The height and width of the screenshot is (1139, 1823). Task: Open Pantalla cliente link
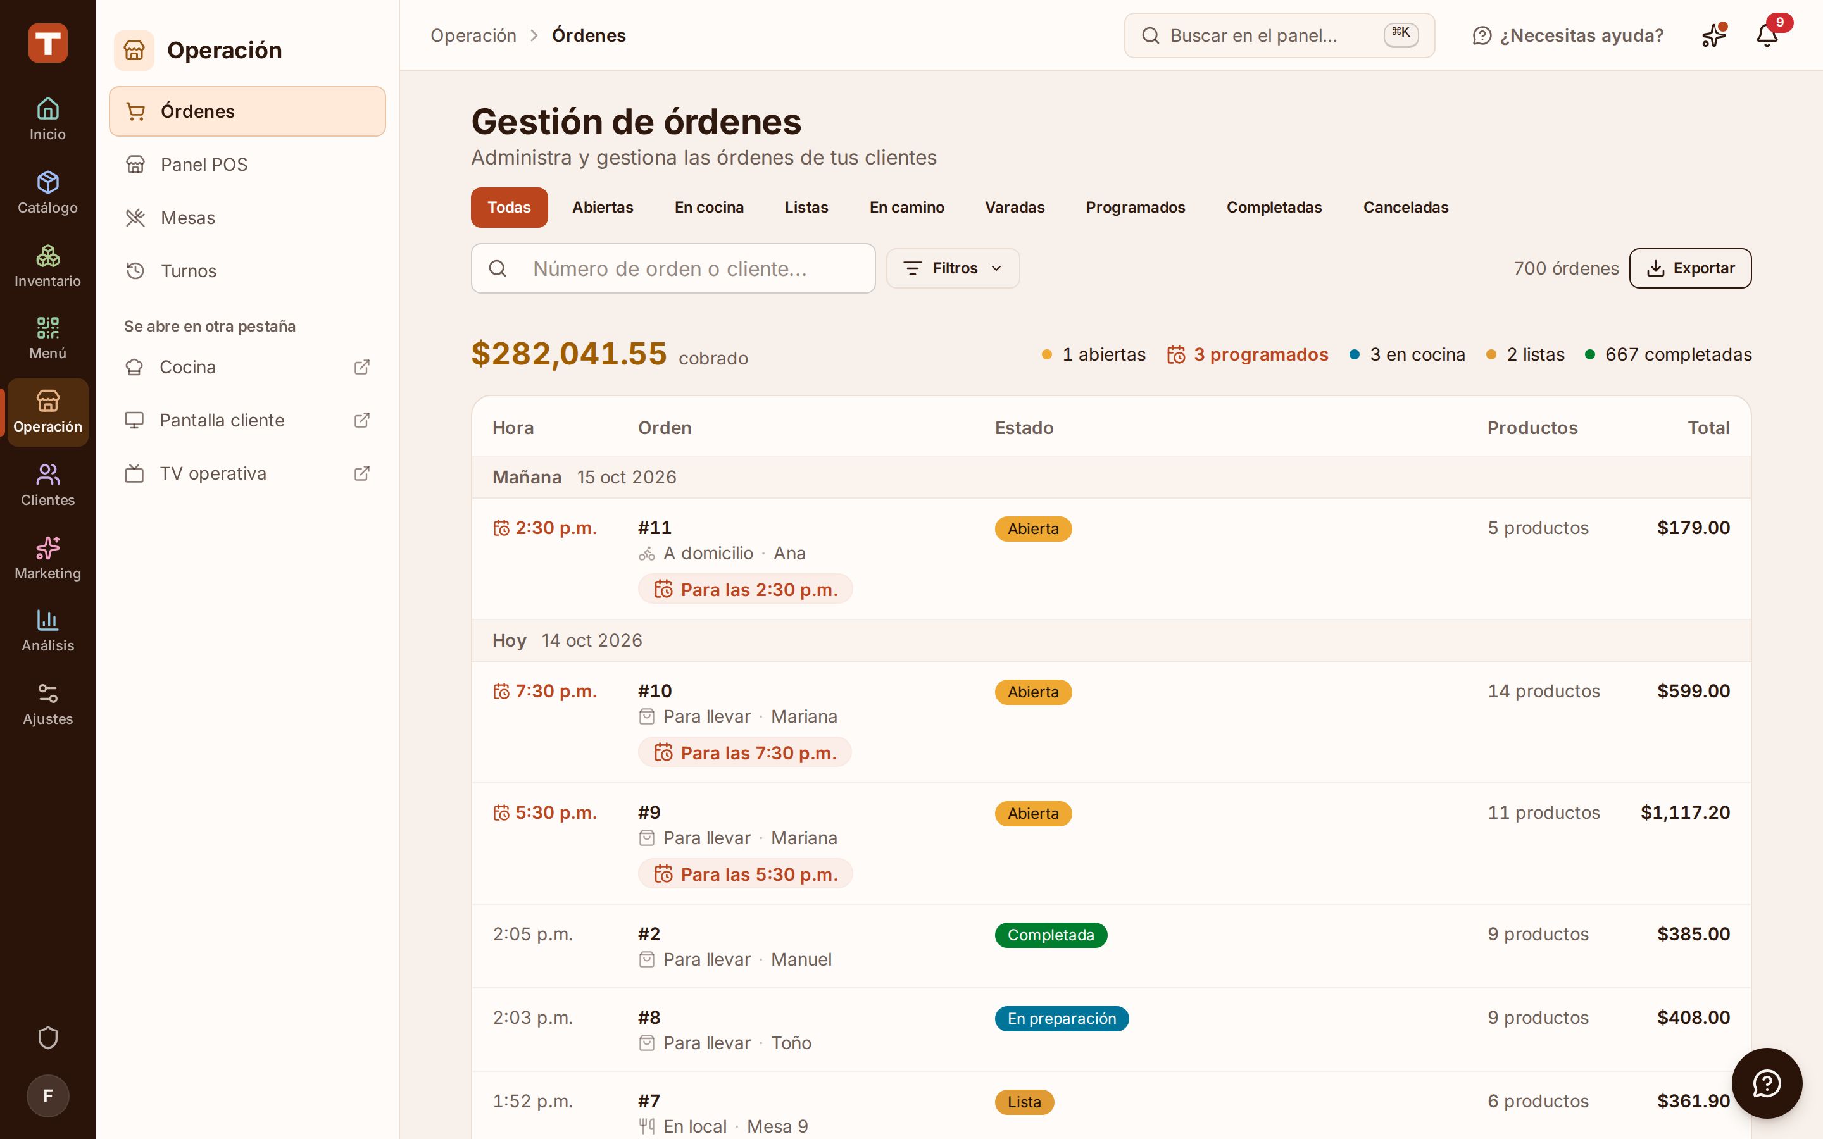247,420
